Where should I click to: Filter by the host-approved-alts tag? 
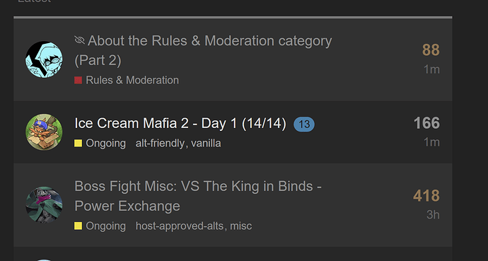point(180,226)
